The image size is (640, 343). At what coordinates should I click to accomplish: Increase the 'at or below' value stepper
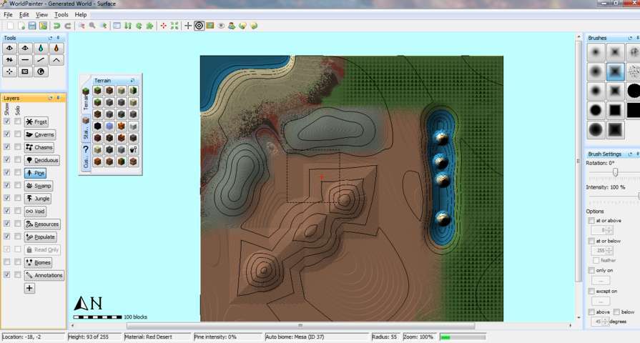tap(611, 249)
